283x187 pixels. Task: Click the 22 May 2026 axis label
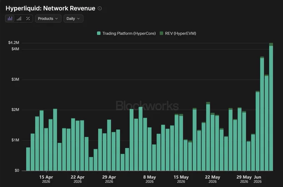click(212, 179)
